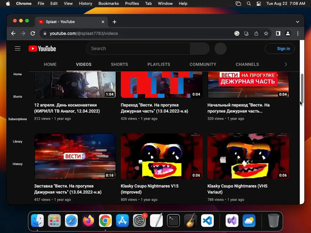Viewport: 311px width, 233px height.
Task: Click the search submit button beside Search
Action: pos(200,49)
